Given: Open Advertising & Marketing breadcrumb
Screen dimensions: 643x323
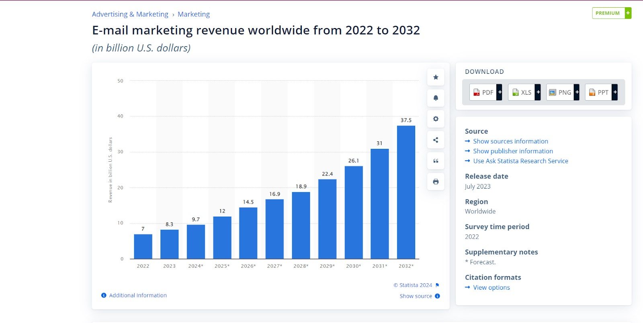Looking at the screenshot, I should (x=130, y=14).
